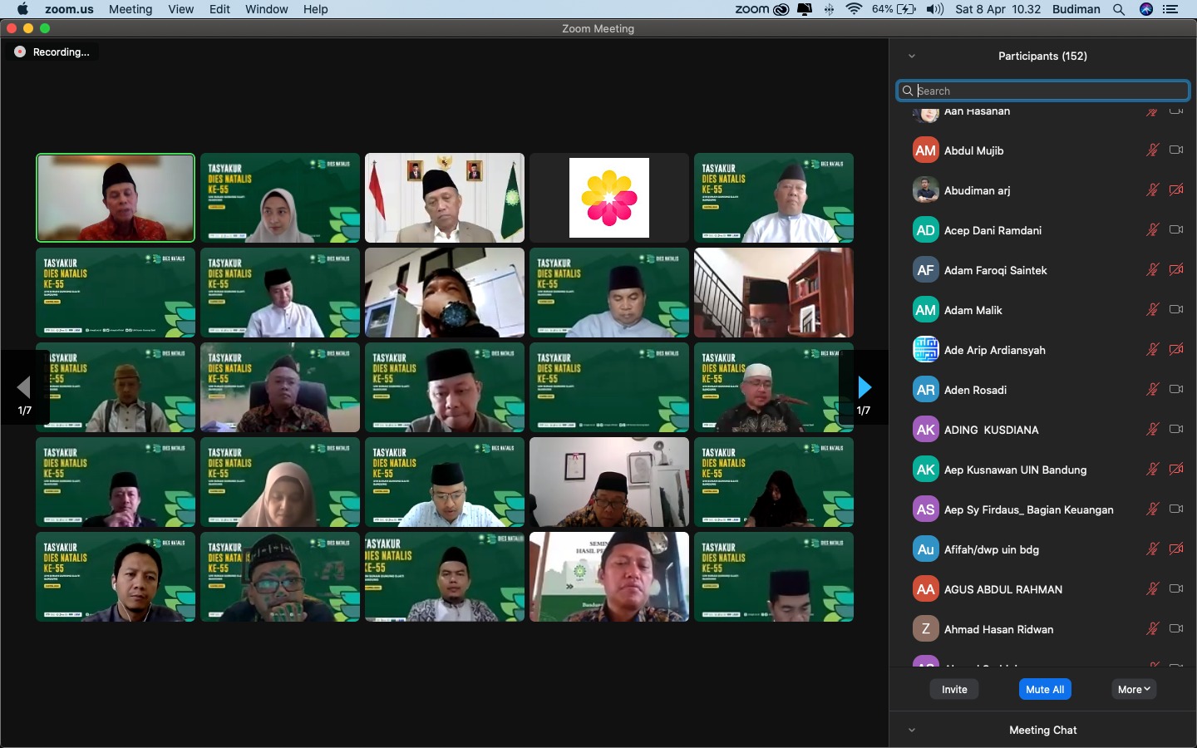Click the Wi-Fi status icon
Screen dimensions: 1197x748
854,9
